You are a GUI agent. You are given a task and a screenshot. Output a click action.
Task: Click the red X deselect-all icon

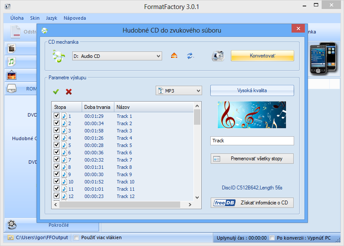tap(69, 92)
